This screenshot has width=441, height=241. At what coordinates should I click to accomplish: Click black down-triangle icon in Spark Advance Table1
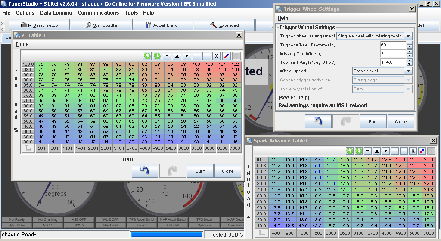coord(386,151)
